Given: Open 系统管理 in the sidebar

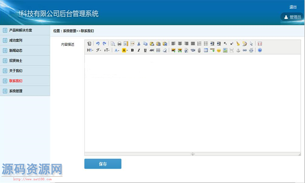Looking at the screenshot, I should pos(25,91).
